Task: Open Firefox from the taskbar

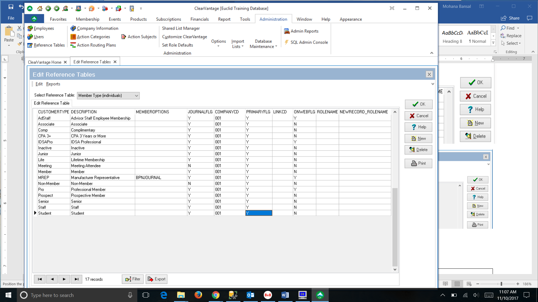Action: pyautogui.click(x=198, y=295)
